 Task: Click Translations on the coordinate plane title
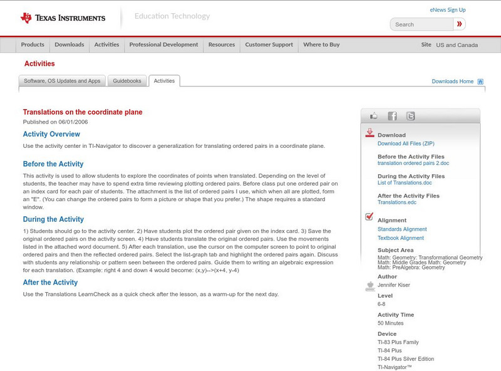(83, 112)
